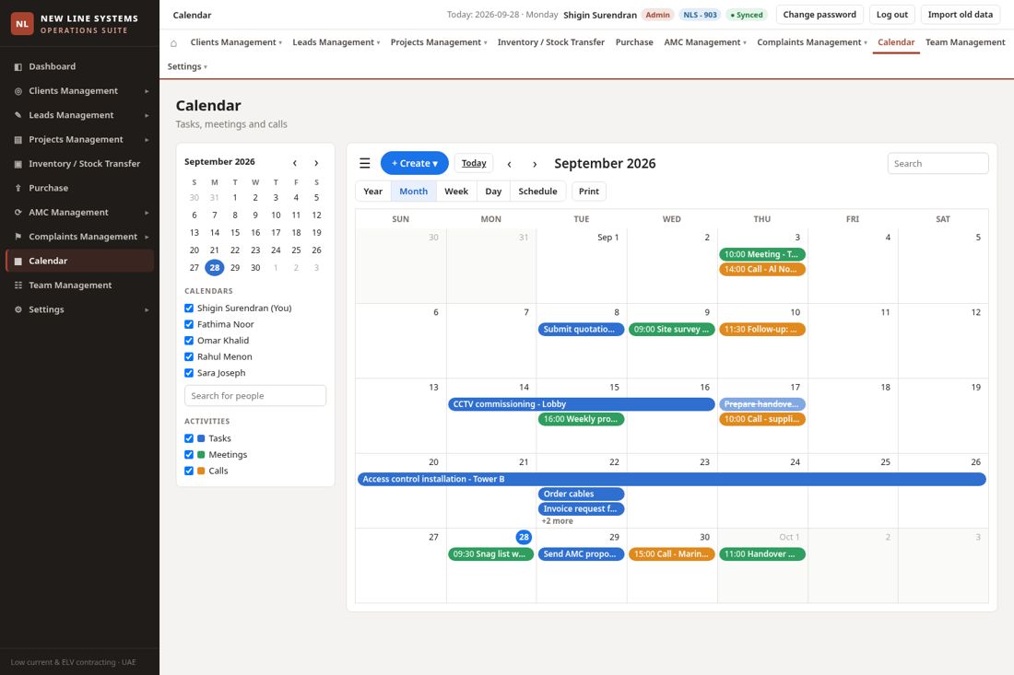Open the 'Order cables' task event
Screen dimensions: 1014x675
tap(582, 495)
